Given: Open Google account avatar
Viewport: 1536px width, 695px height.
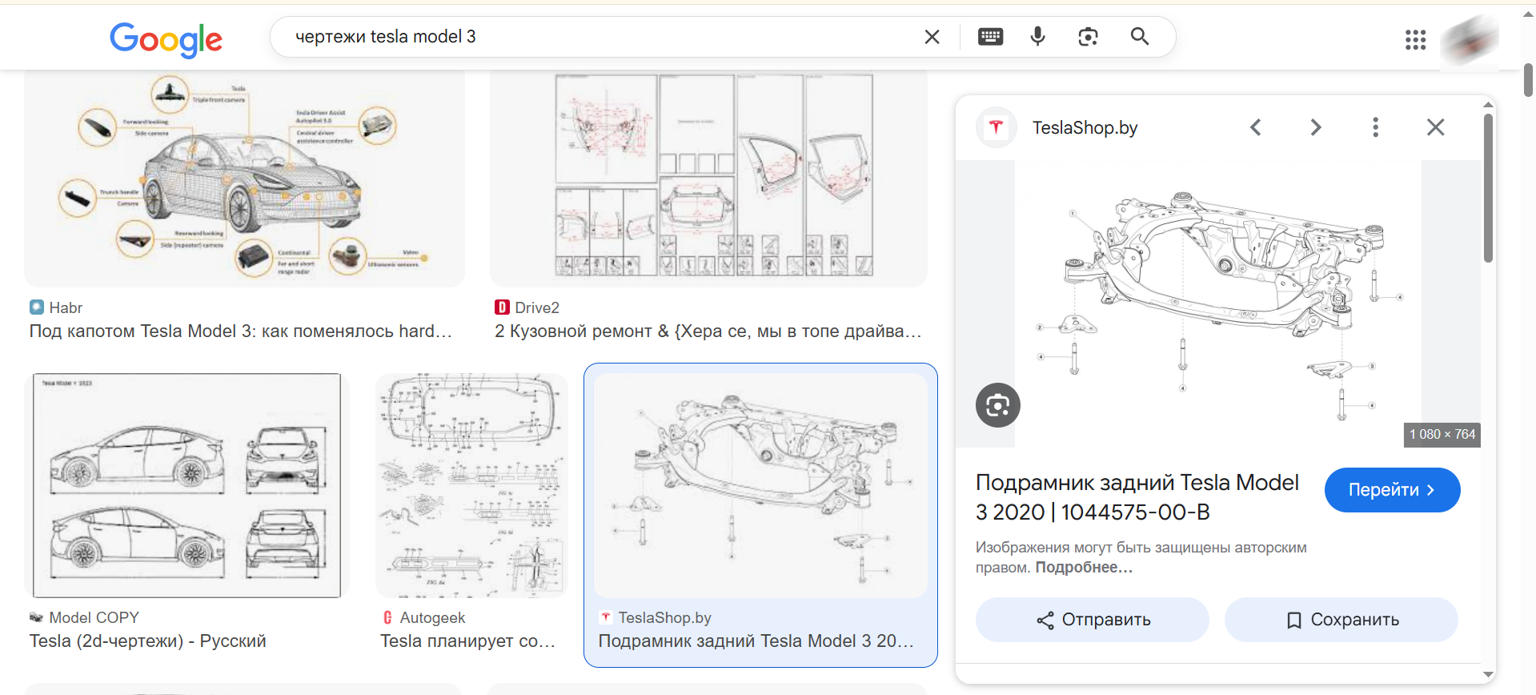Looking at the screenshot, I should (x=1470, y=40).
